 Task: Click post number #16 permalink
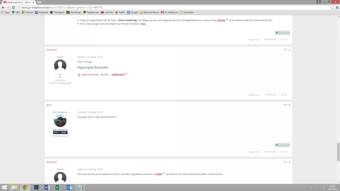285,105
